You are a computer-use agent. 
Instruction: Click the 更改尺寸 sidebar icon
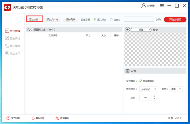tap(7, 38)
